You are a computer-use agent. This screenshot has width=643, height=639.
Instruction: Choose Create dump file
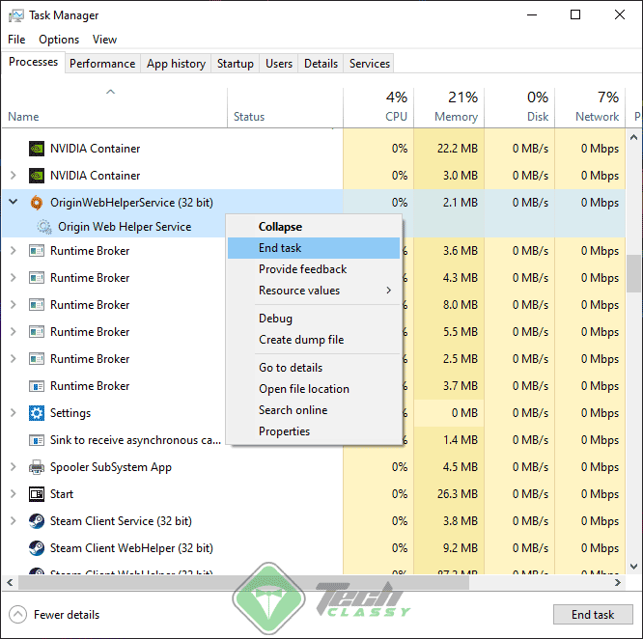pyautogui.click(x=314, y=340)
